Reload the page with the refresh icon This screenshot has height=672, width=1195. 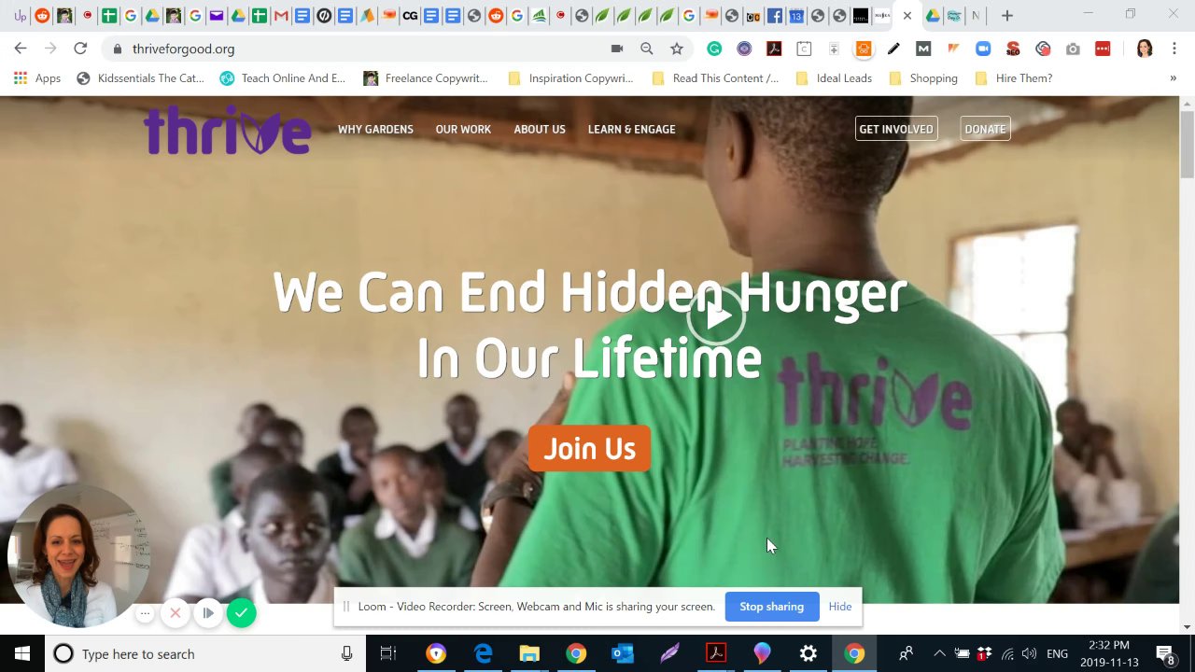point(80,49)
